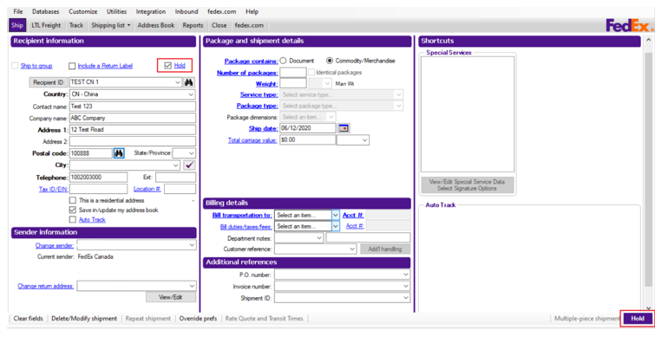Open Bill transportation to dropdown
This screenshot has width=668, height=343.
tap(335, 216)
